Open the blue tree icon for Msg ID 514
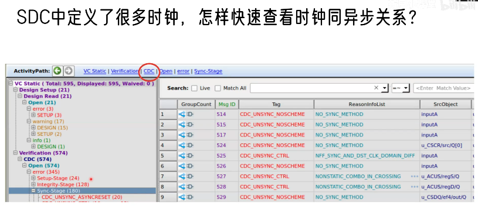 tap(182, 114)
